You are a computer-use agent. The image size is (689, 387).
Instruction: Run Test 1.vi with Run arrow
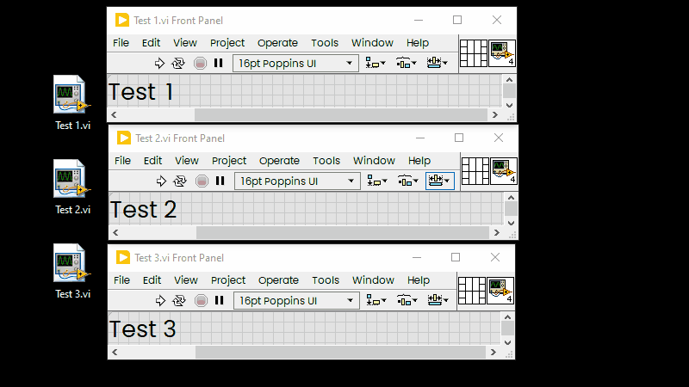(159, 63)
